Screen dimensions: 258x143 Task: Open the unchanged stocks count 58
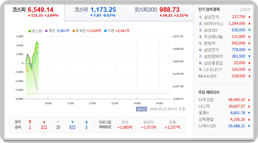(x=58, y=127)
